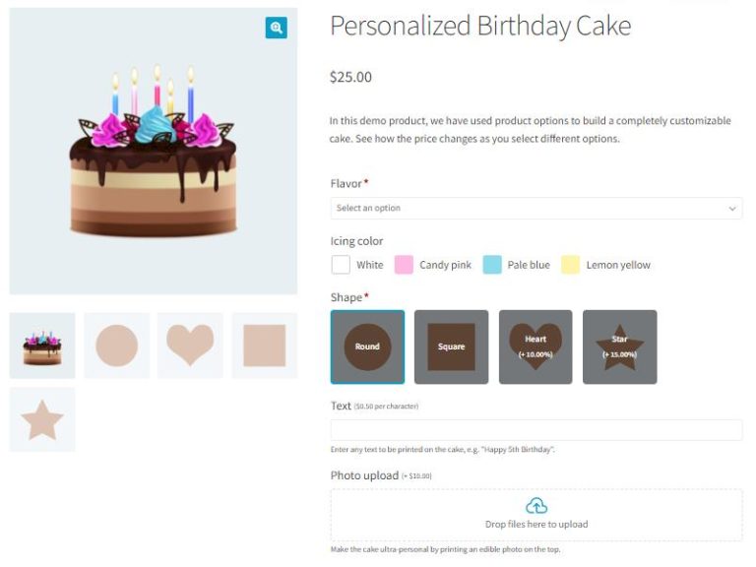Click the magnifier zoom icon on cake image
756x567 pixels.
click(276, 28)
